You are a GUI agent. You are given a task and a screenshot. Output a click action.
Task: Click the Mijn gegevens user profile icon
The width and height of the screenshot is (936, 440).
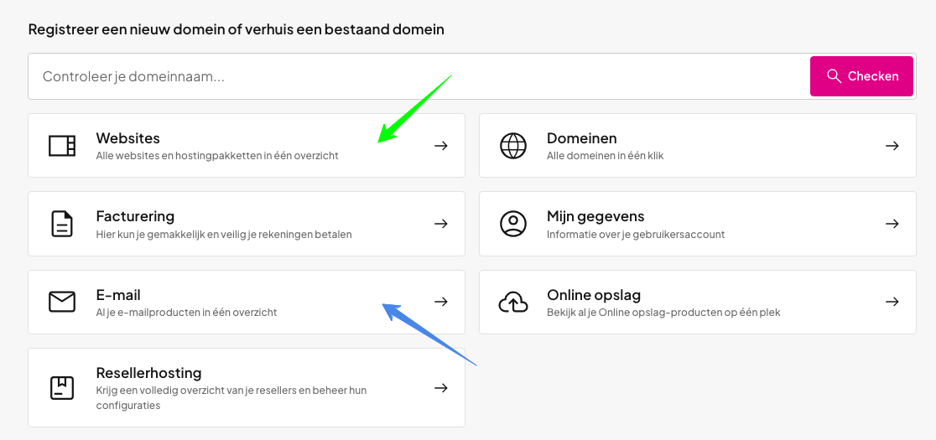[x=512, y=224]
